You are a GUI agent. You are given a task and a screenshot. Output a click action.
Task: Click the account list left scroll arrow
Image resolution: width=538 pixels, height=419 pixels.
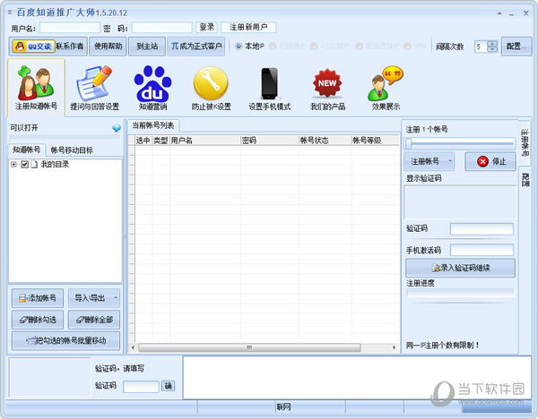pos(133,347)
